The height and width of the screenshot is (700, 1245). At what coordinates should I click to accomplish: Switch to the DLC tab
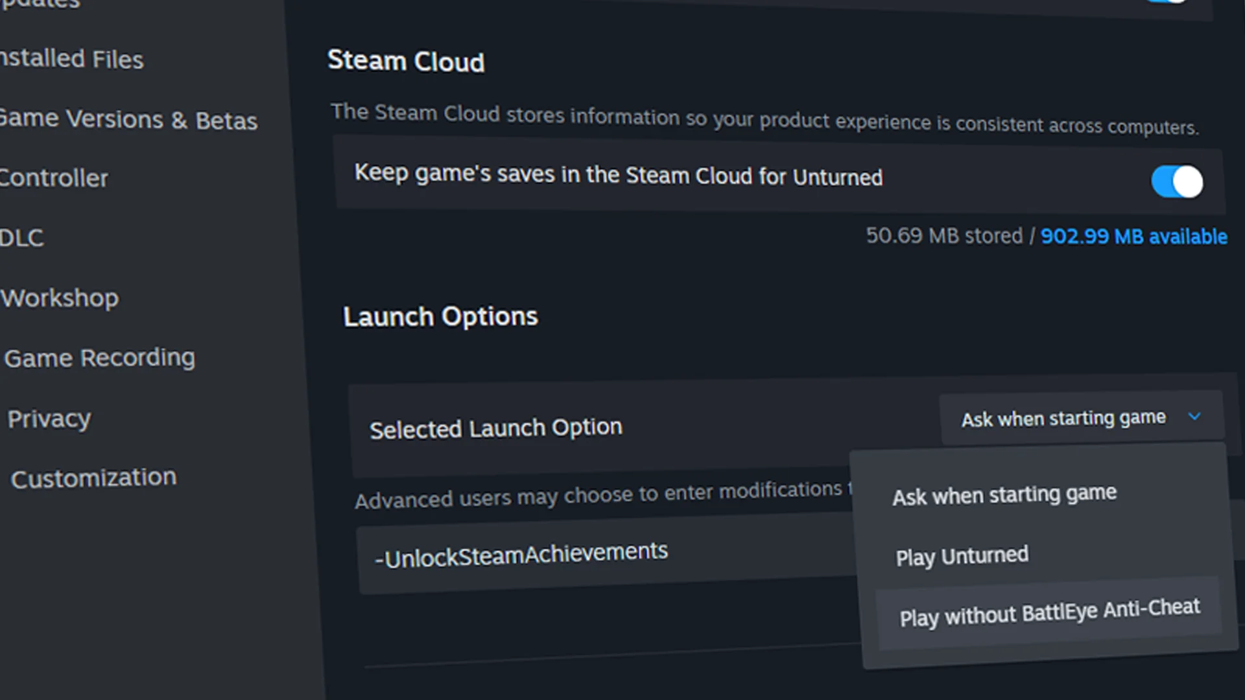click(x=22, y=238)
